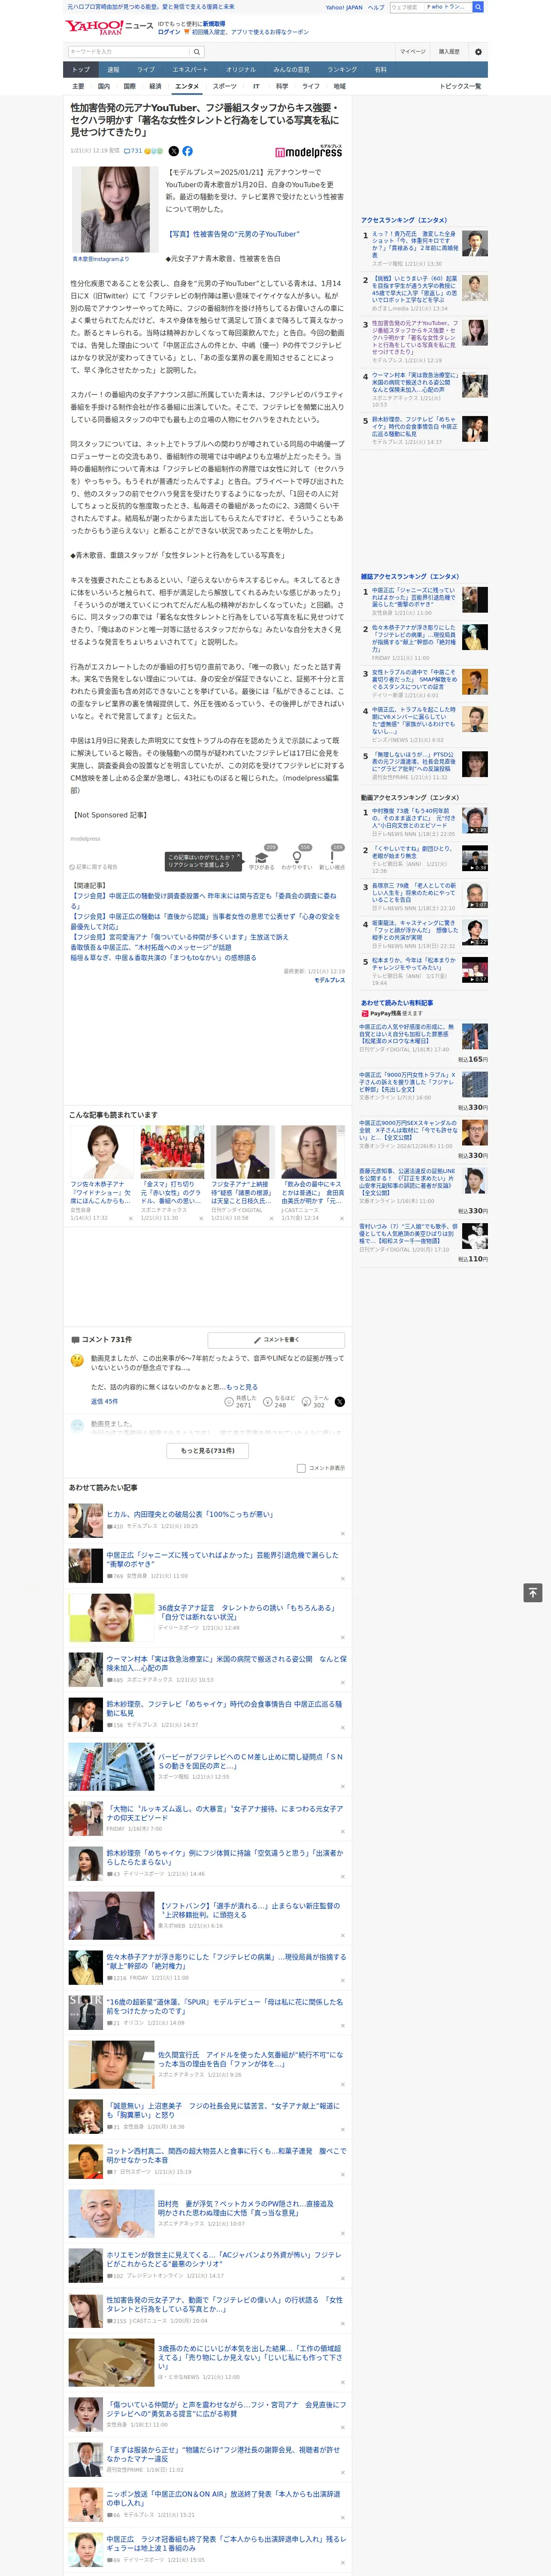Open the 国際 category tab
The height and width of the screenshot is (2576, 551).
click(129, 86)
